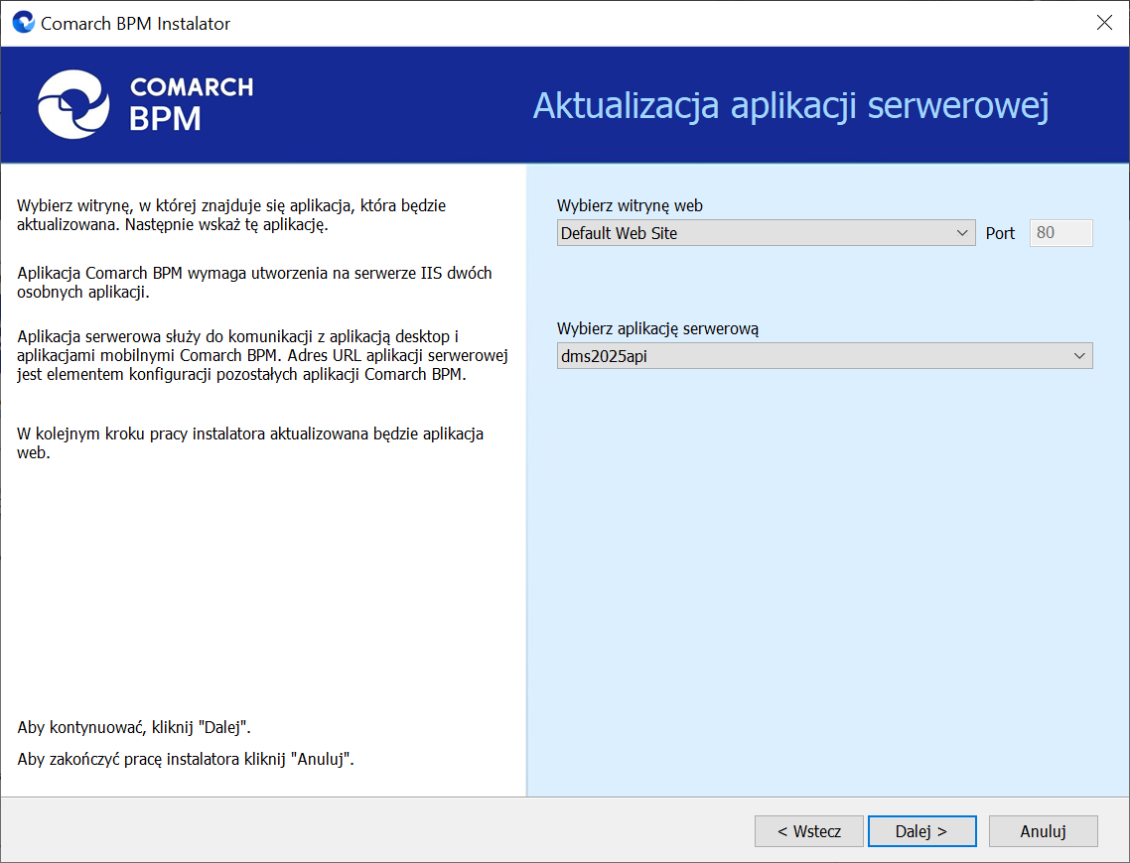This screenshot has height=863, width=1130.
Task: Click paragraph starting 'Aplikacja serwerowa służy'
Action: (262, 355)
